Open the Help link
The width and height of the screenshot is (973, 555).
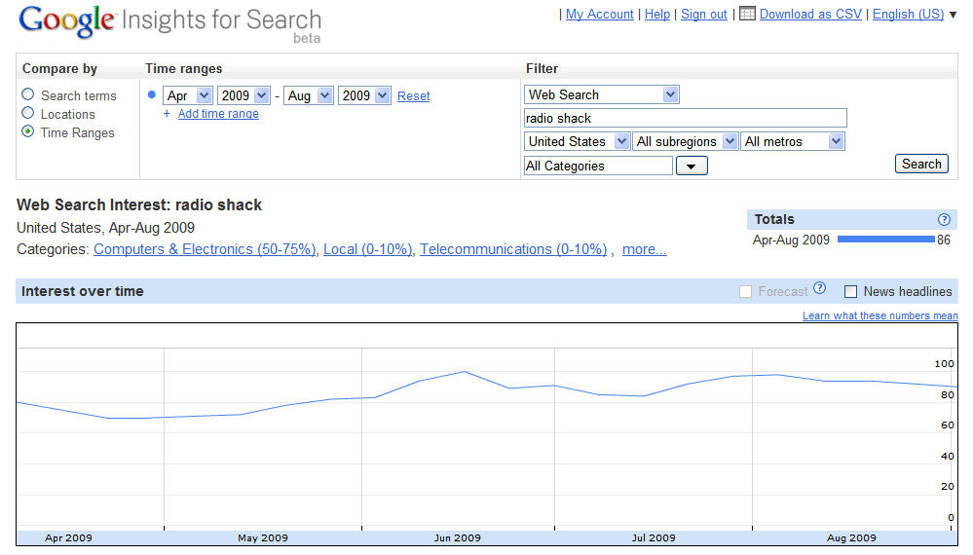pyautogui.click(x=657, y=15)
